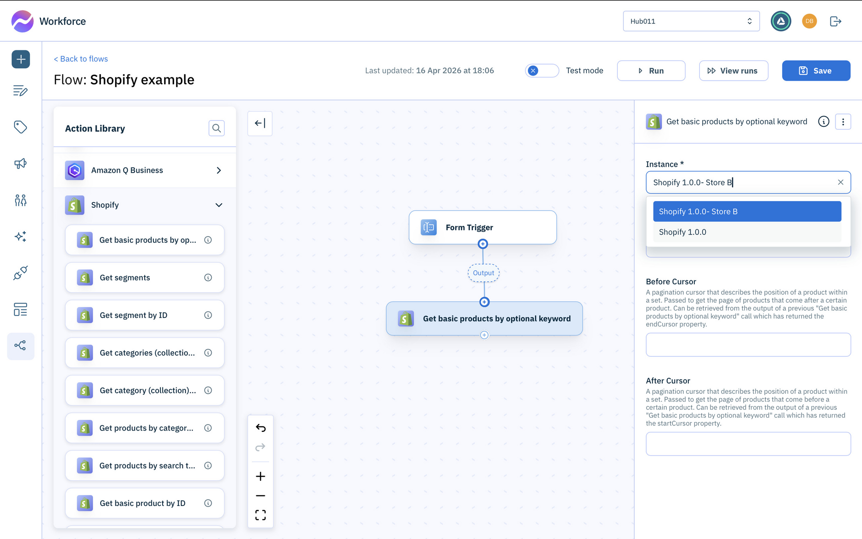Click the fit-to-screen icon in canvas toolbar
This screenshot has width=862, height=539.
coord(260,515)
